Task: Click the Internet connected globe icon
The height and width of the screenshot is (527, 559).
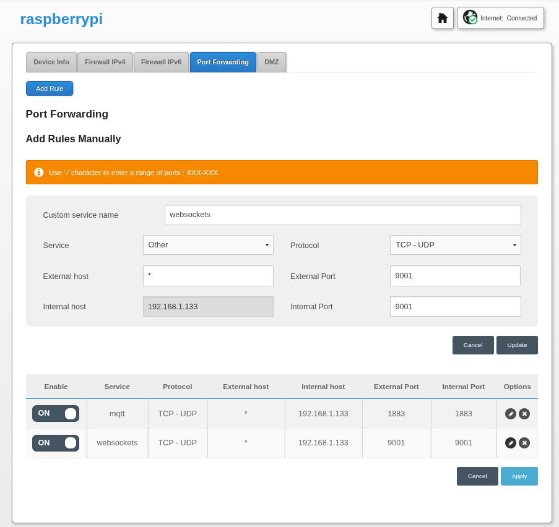Action: click(470, 18)
